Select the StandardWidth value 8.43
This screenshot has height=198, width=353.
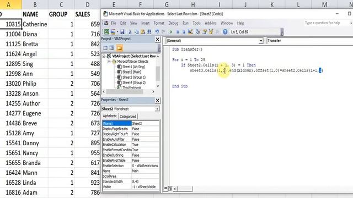145,182
